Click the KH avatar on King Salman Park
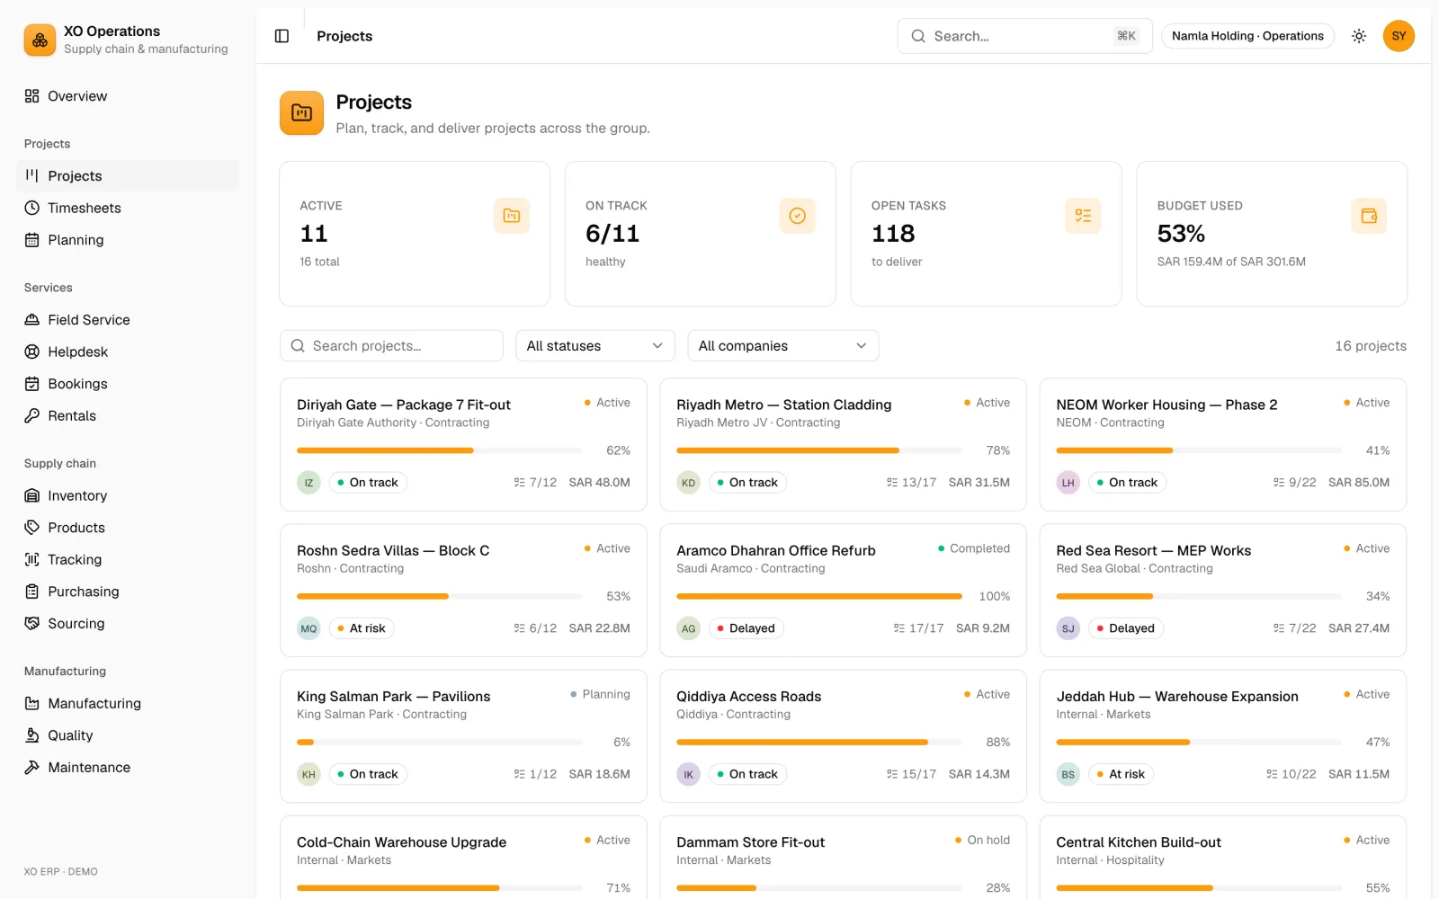 click(308, 774)
